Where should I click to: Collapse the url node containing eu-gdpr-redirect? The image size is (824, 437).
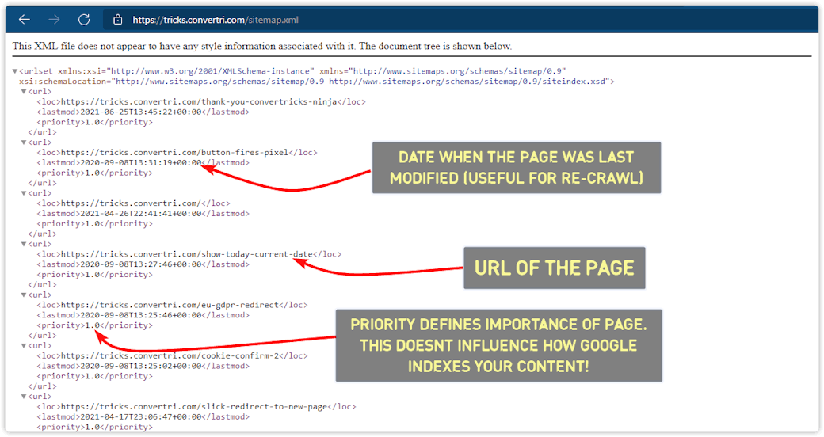[24, 294]
